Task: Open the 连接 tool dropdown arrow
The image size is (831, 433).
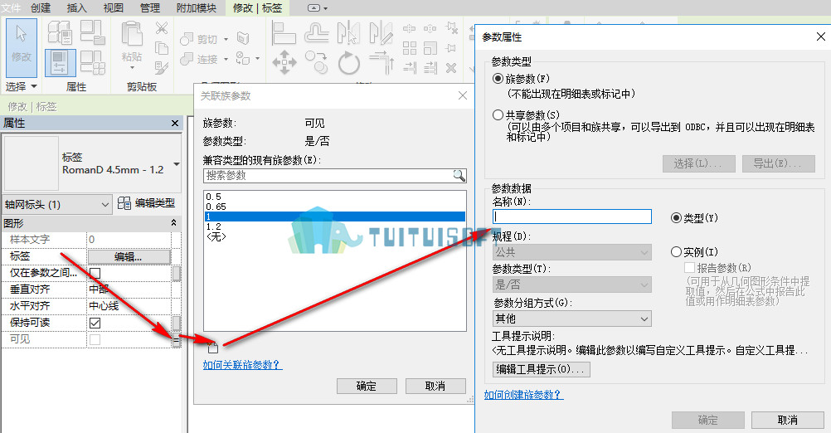Action: 226,59
